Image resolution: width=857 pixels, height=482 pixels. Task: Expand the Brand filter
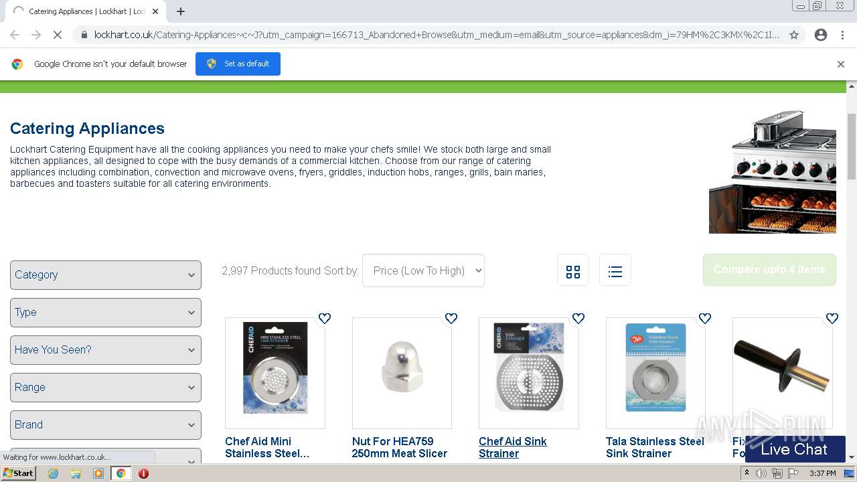coord(106,425)
